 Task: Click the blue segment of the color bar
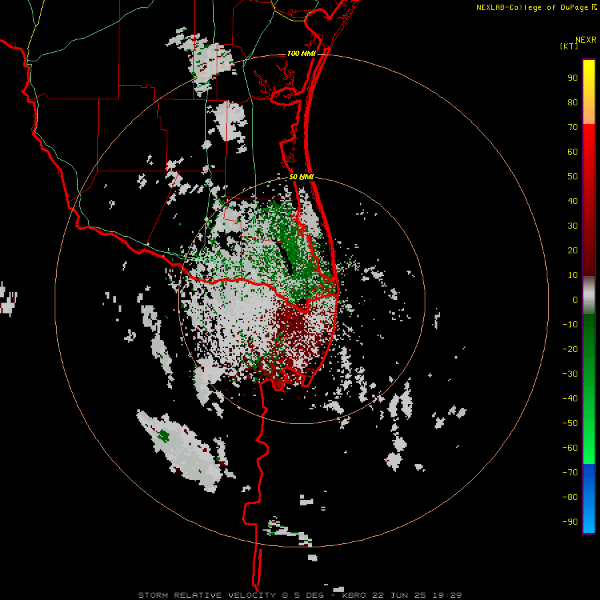[x=589, y=499]
